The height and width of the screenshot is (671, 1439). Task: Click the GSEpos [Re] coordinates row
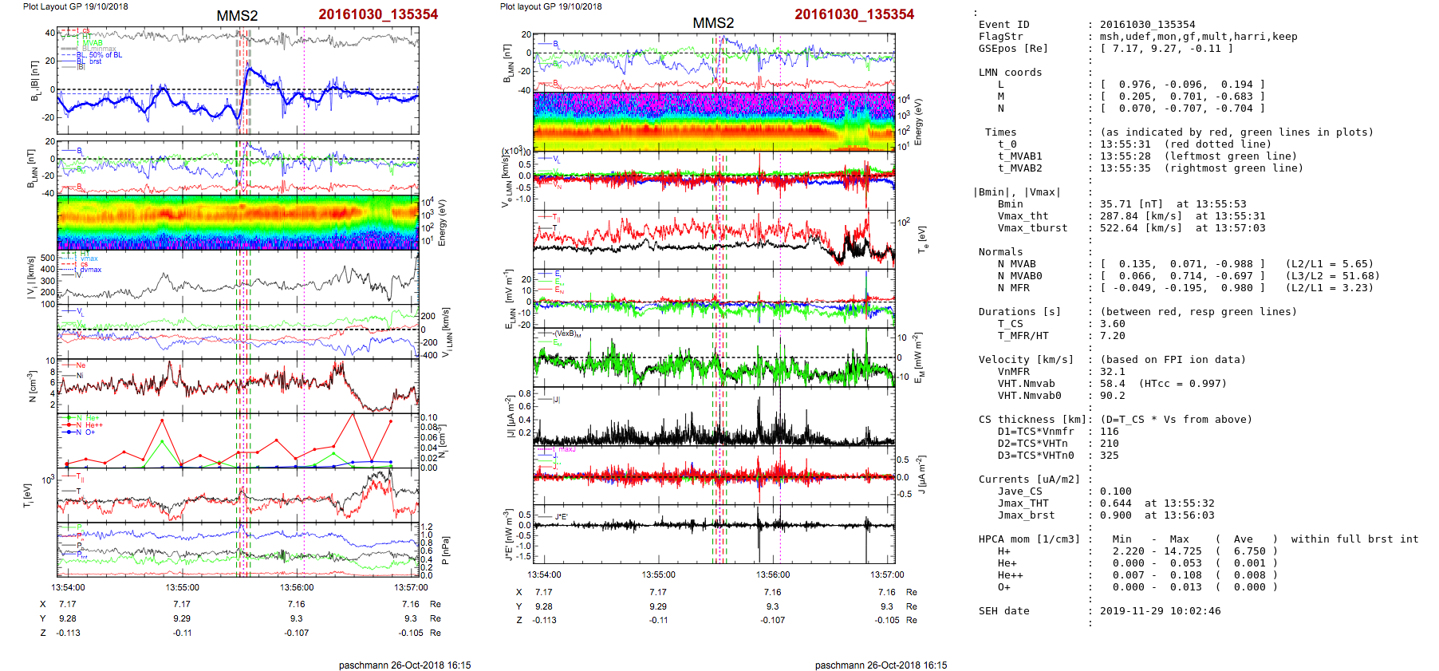pyautogui.click(x=1165, y=49)
